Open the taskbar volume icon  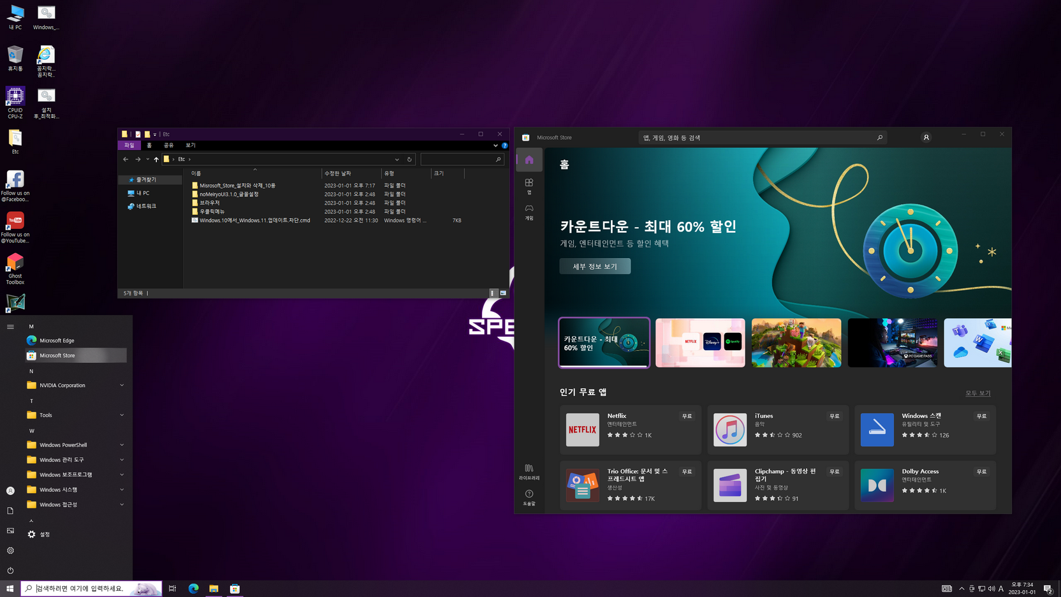[991, 589]
